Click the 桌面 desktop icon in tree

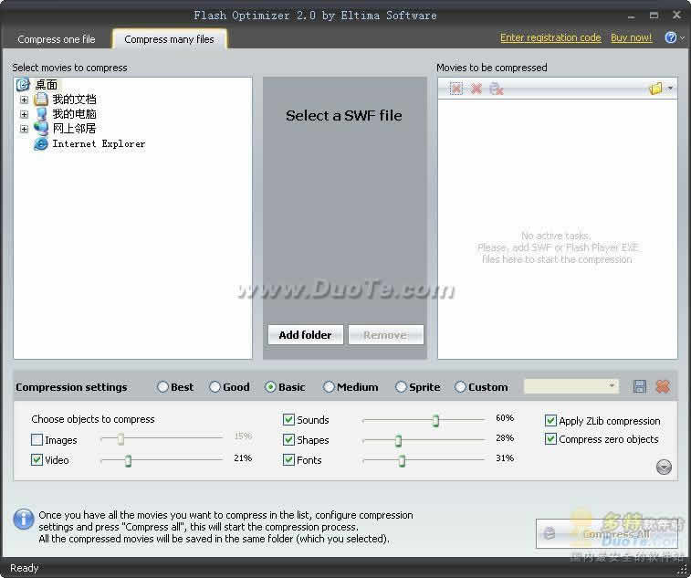point(23,84)
